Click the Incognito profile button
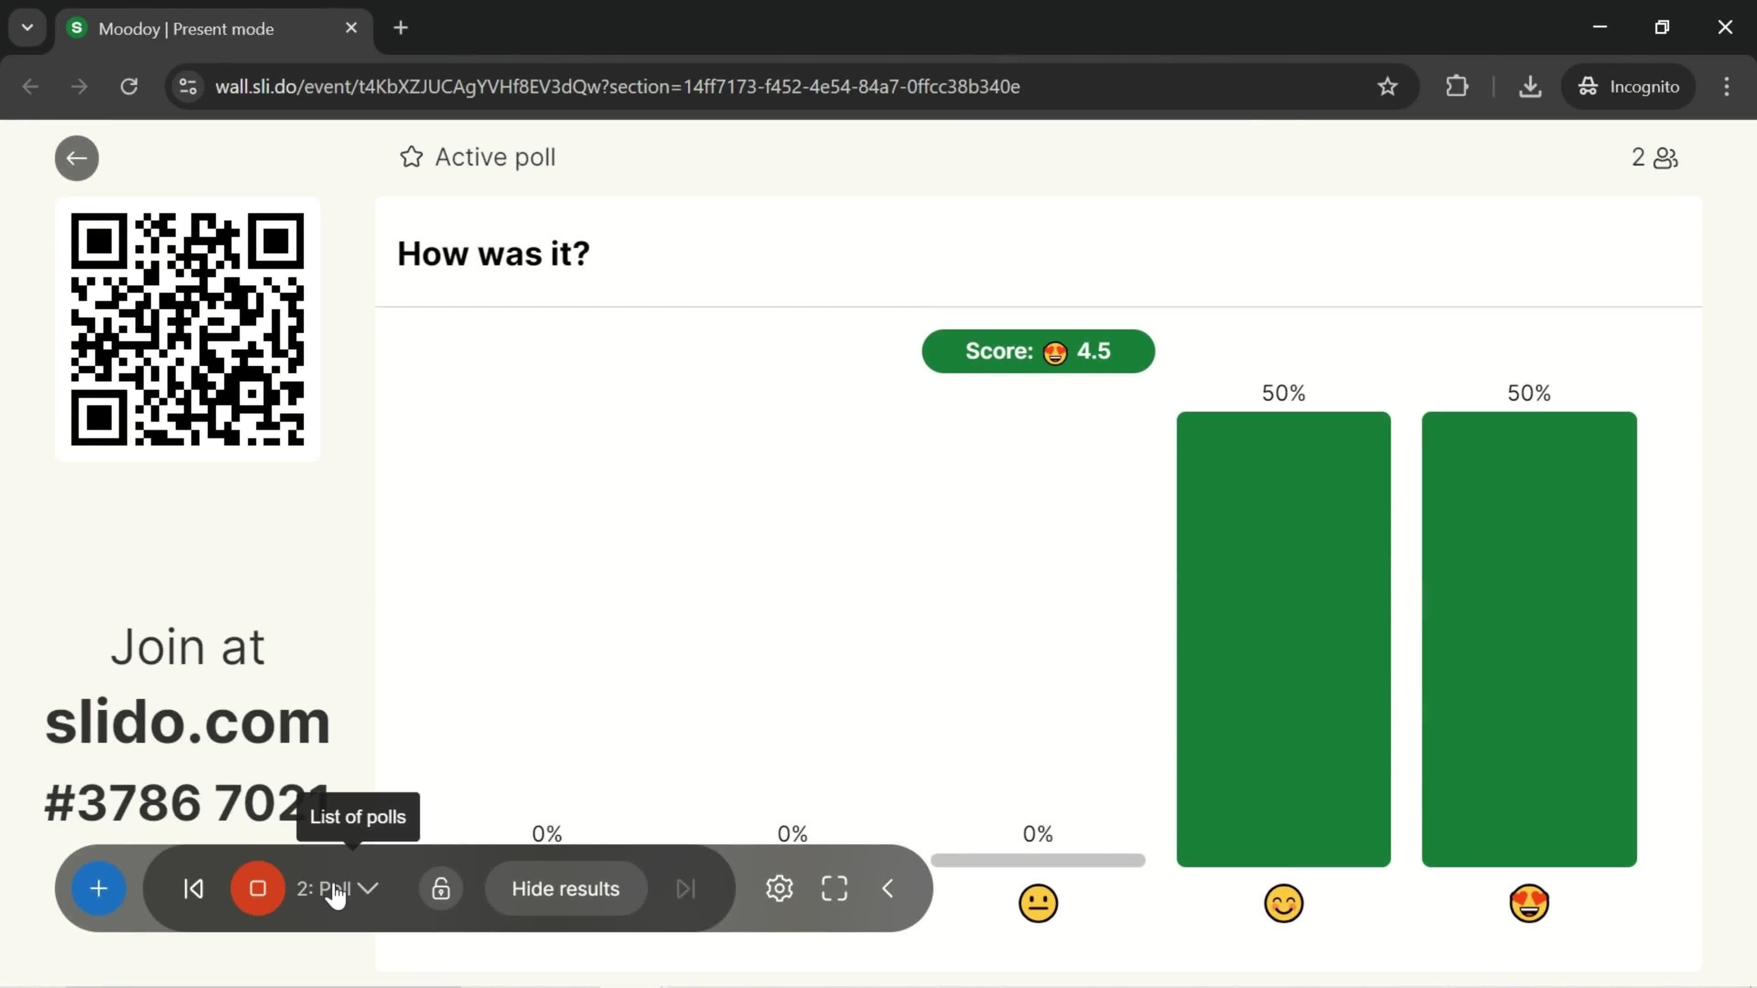 click(x=1628, y=86)
